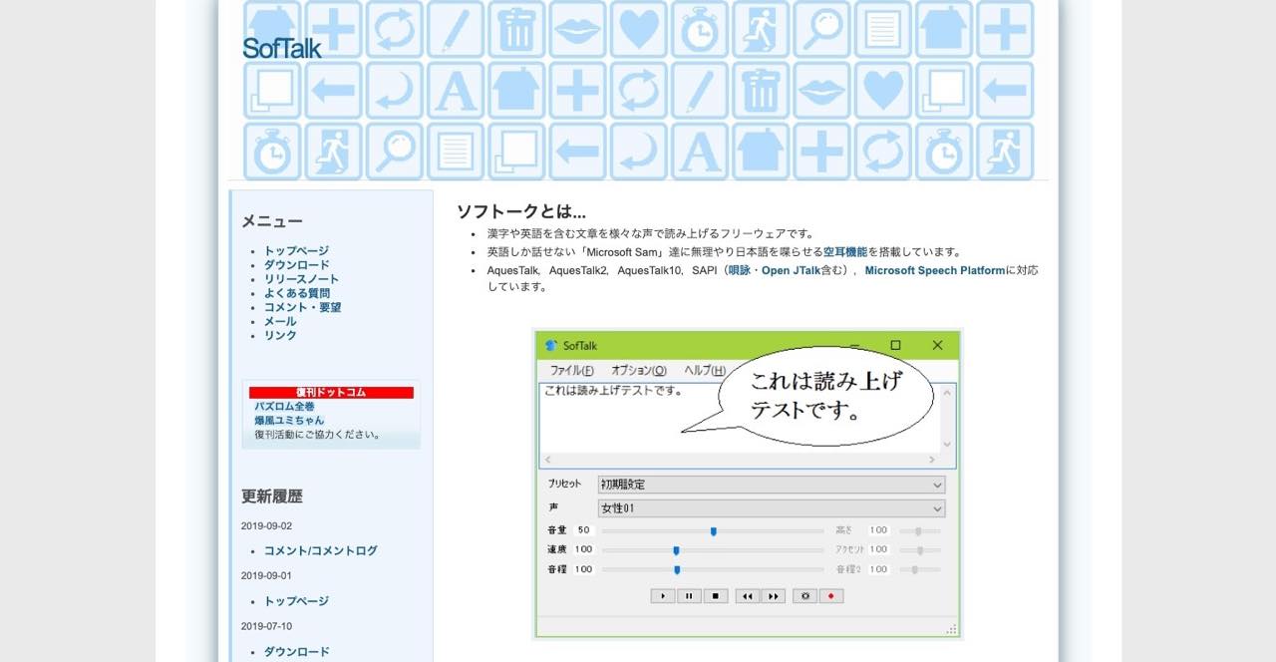Click the red record button
The image size is (1276, 662).
(830, 596)
